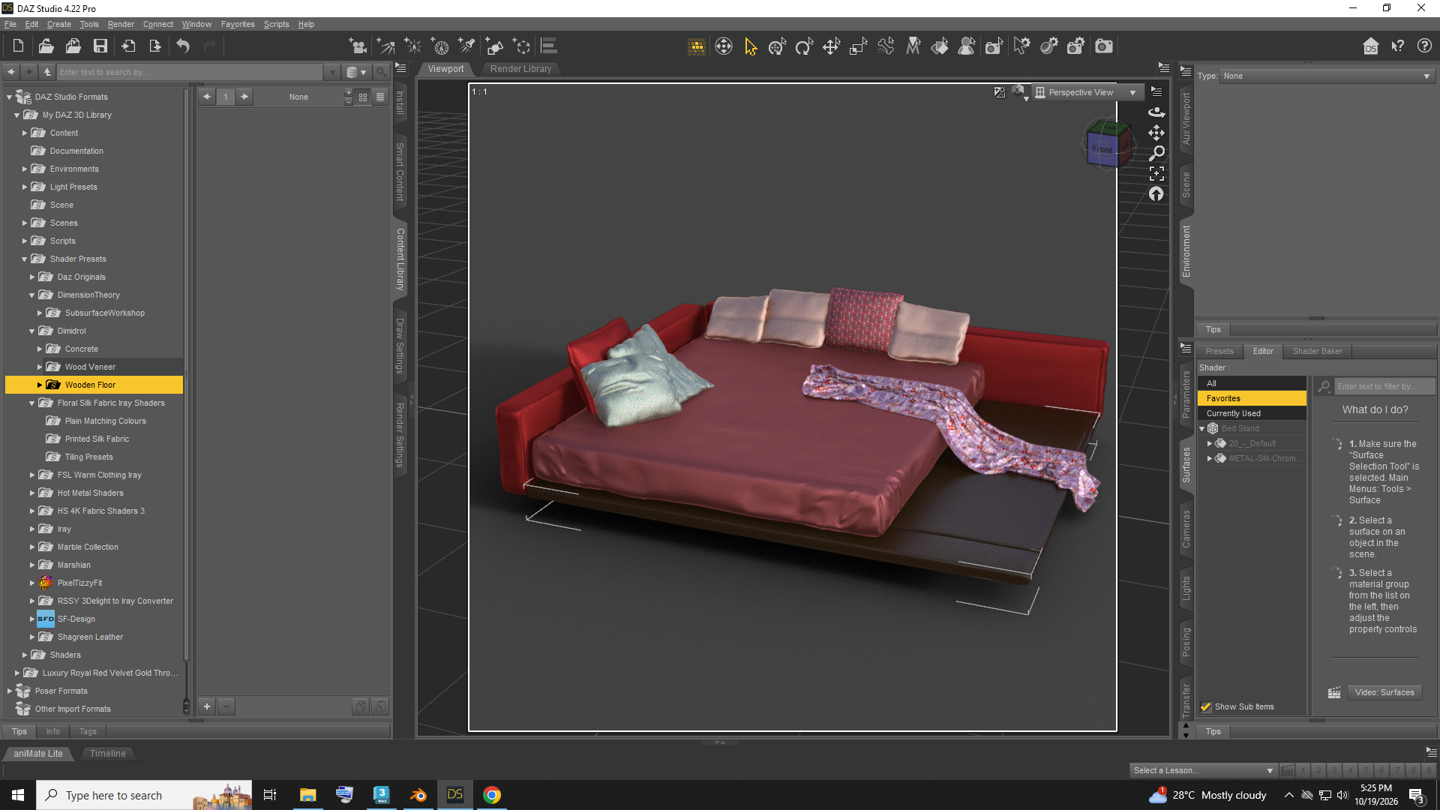Select the Rotate tool icon
1440x810 pixels.
pos(804,46)
